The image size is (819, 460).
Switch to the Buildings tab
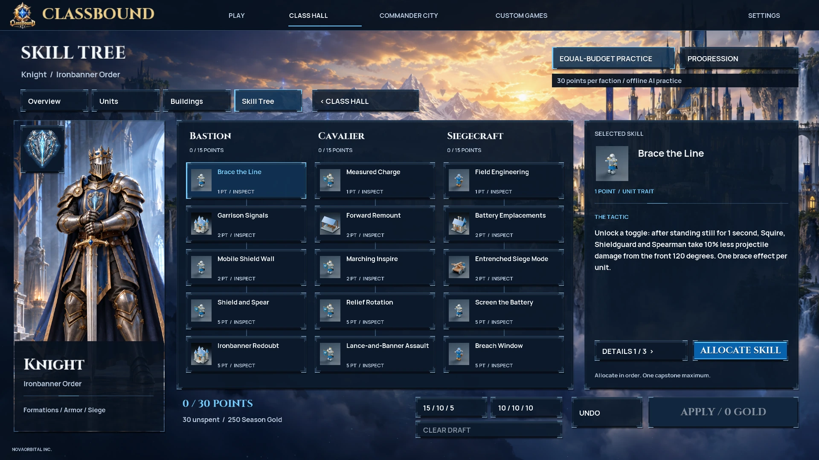click(197, 101)
